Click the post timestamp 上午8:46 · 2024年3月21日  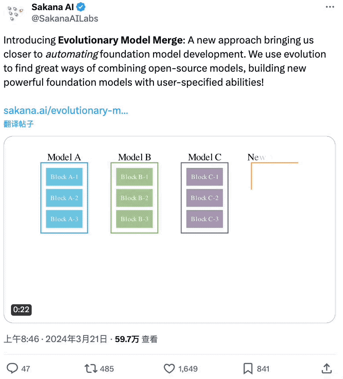coord(55,339)
